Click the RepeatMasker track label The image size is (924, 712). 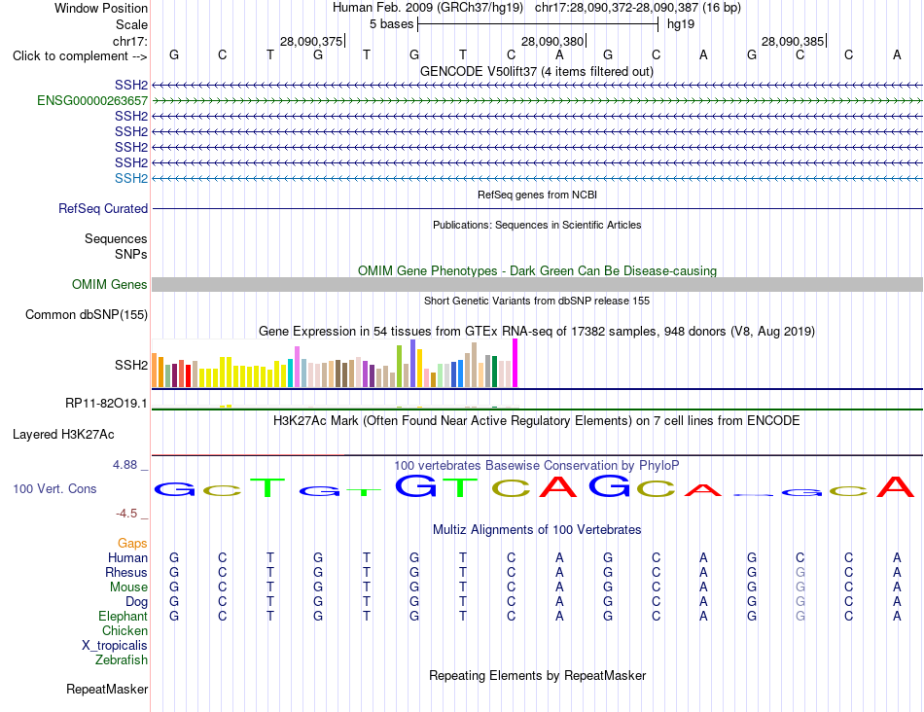pos(107,690)
